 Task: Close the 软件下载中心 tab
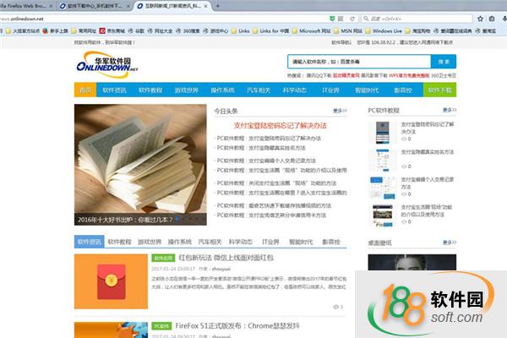pos(128,6)
